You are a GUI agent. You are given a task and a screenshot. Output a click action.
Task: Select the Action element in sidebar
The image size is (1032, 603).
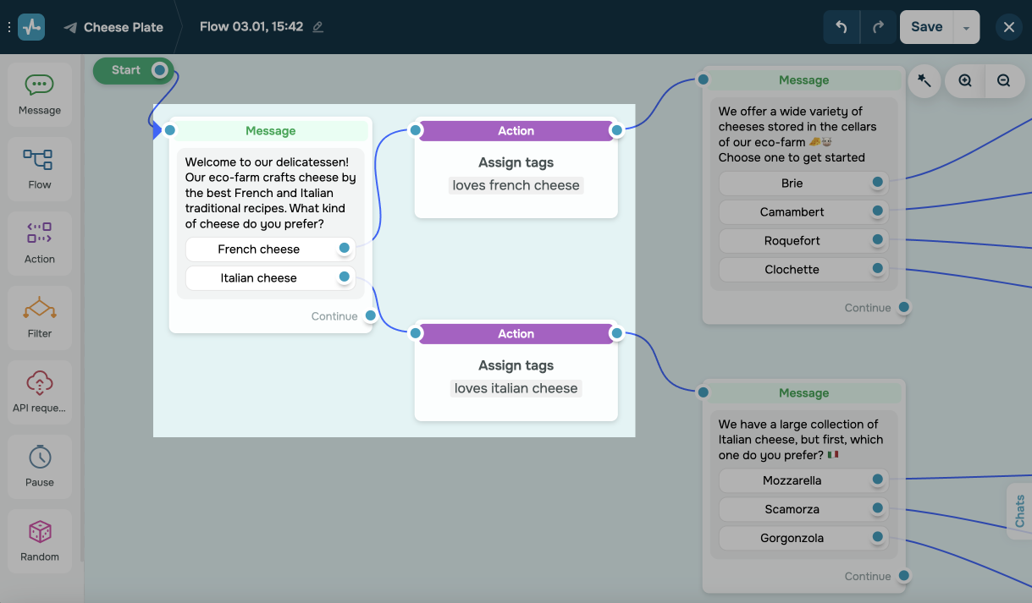40,244
